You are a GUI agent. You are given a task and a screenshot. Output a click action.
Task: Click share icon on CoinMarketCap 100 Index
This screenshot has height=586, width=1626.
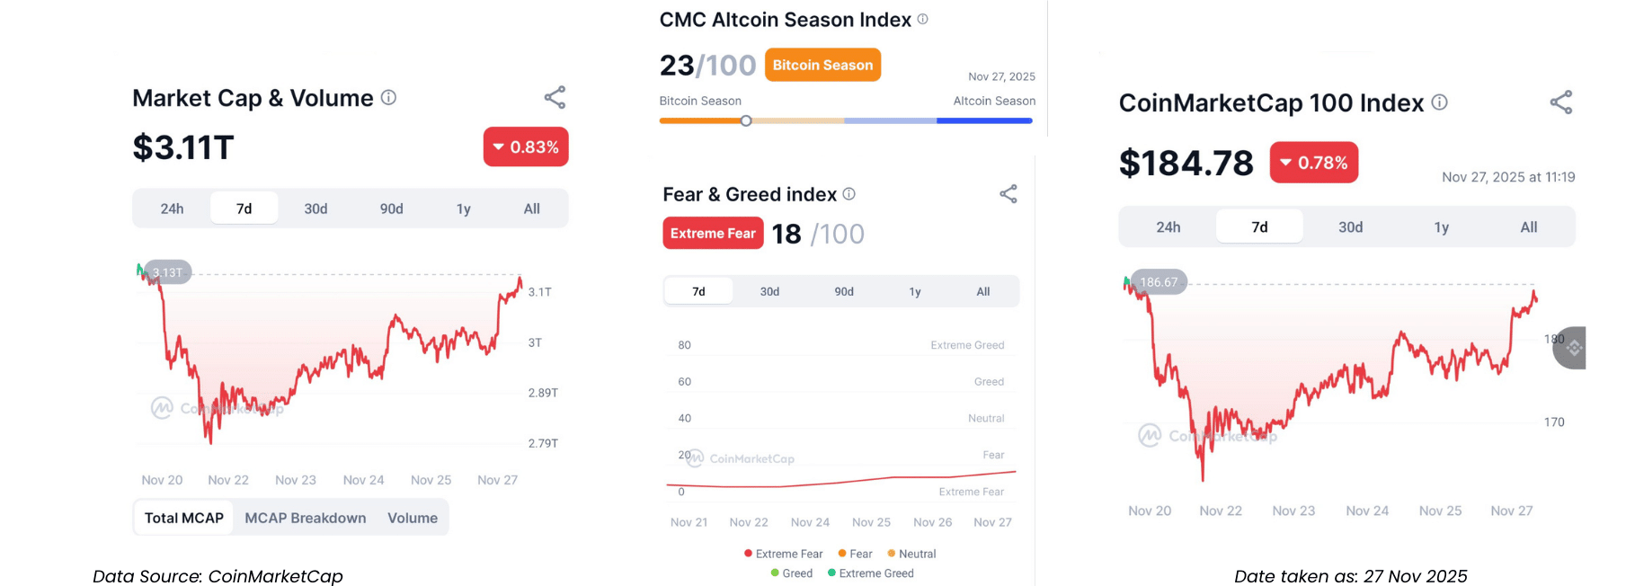click(x=1561, y=102)
